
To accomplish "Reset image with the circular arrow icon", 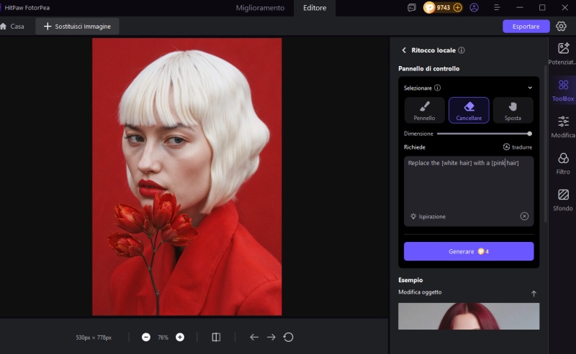I will [x=289, y=337].
